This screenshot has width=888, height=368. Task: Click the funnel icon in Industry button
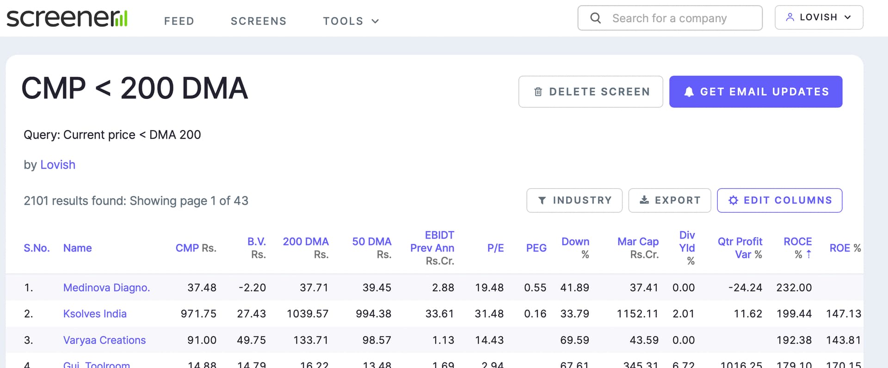(x=542, y=200)
